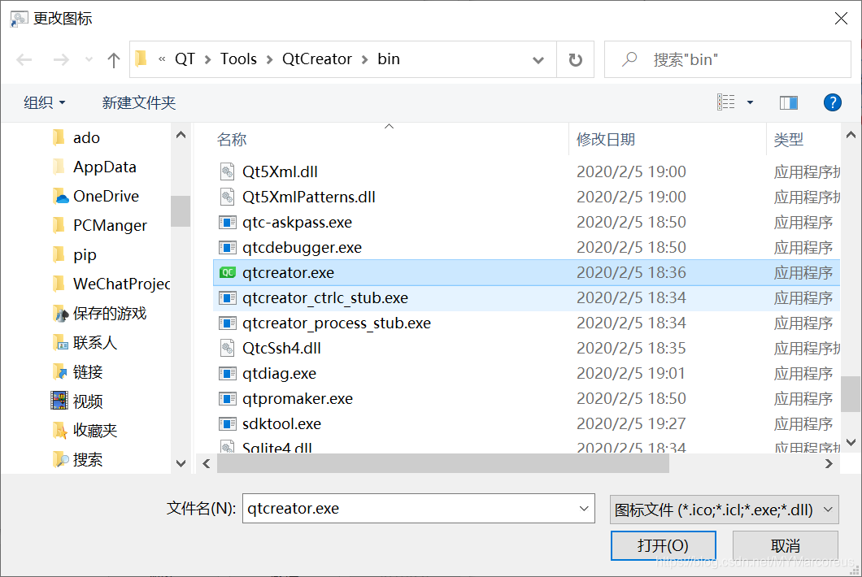Sort by the 名称 column header
The width and height of the screenshot is (862, 577).
pos(232,140)
